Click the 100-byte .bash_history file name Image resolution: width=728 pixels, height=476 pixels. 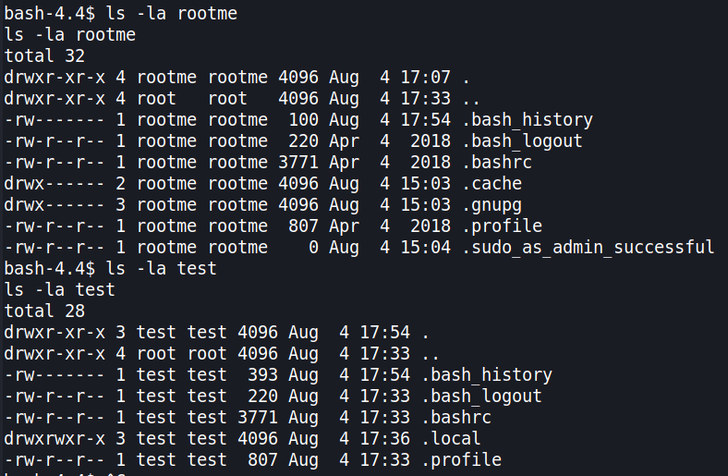[x=527, y=119]
